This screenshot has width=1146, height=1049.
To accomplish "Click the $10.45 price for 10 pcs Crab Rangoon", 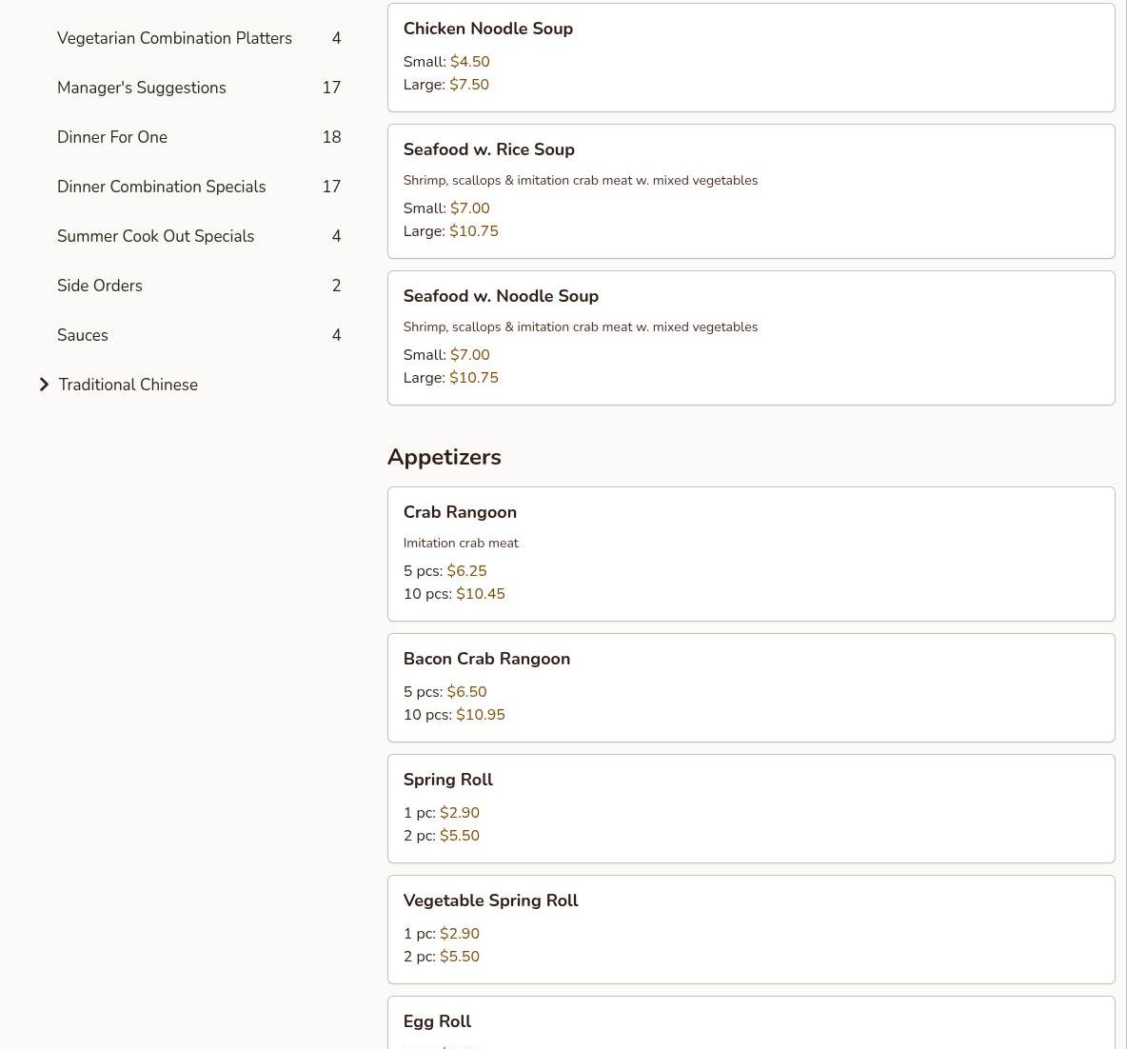I will pyautogui.click(x=481, y=594).
